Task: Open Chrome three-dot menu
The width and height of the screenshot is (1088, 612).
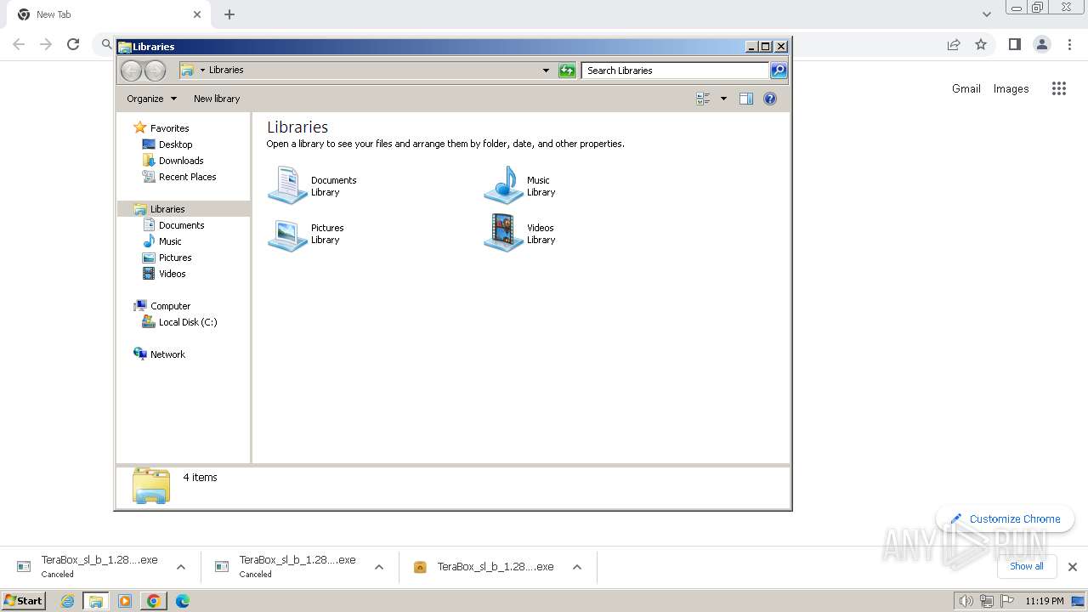Action: click(x=1069, y=44)
